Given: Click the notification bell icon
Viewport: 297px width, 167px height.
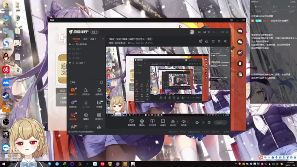Looking at the screenshot, I should (219, 41).
